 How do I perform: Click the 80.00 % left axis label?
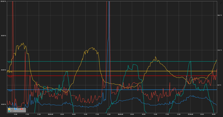(x=4, y=36)
